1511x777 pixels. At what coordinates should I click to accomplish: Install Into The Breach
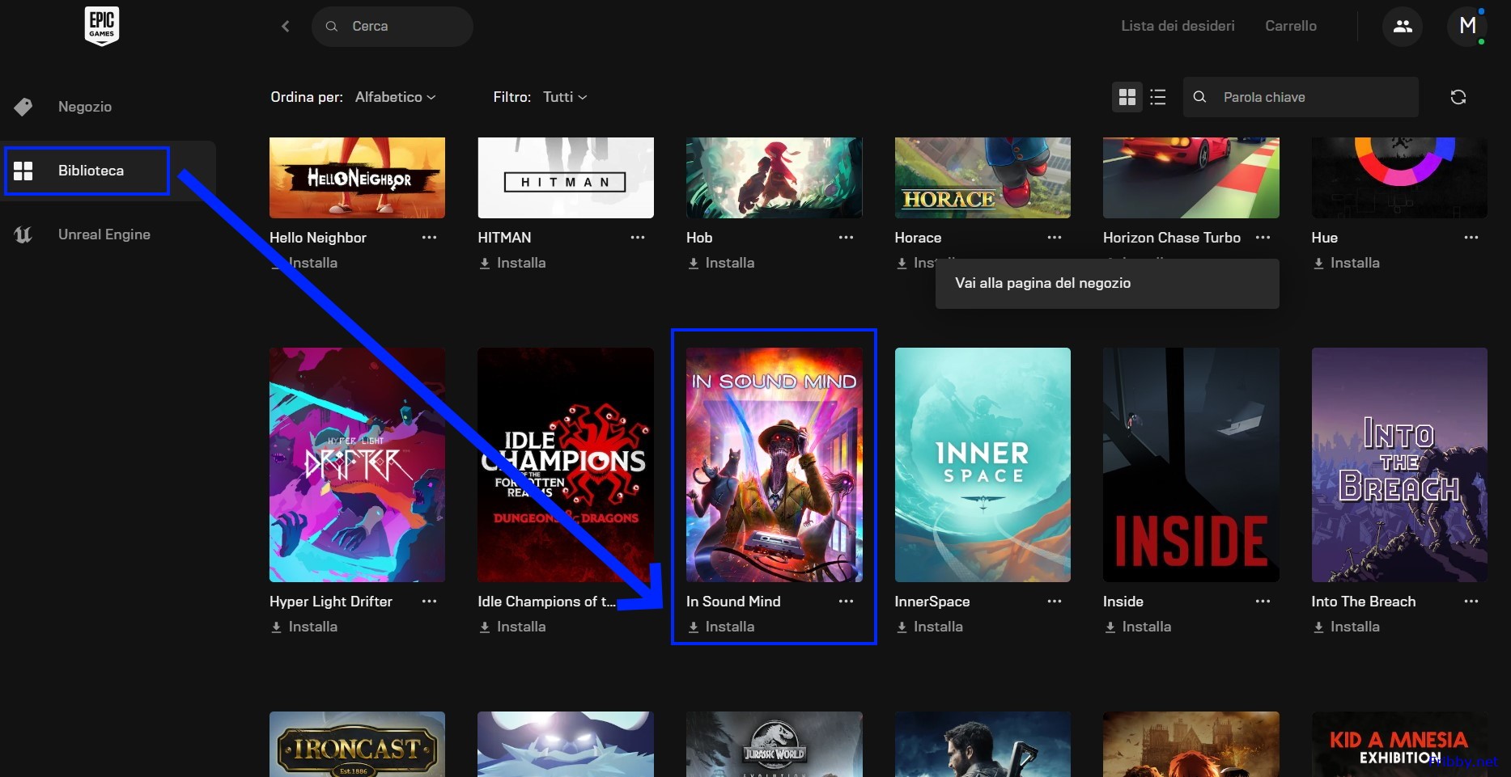click(1346, 627)
